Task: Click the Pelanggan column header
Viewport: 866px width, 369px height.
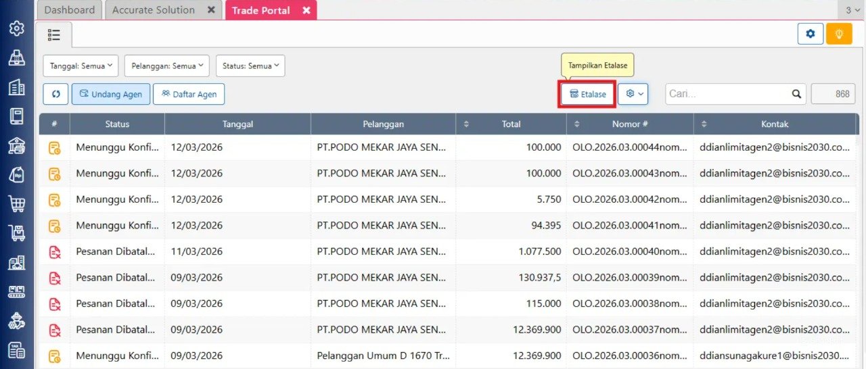Action: click(383, 124)
